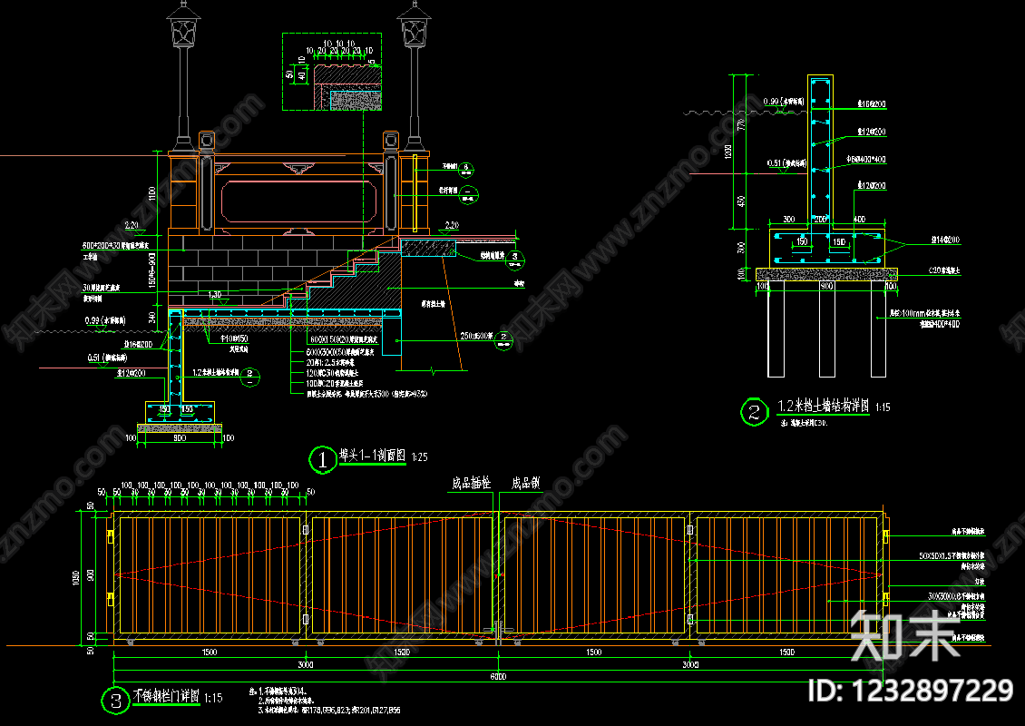Click the circled number 3 title marker
This screenshot has width=1025, height=726.
pyautogui.click(x=116, y=701)
